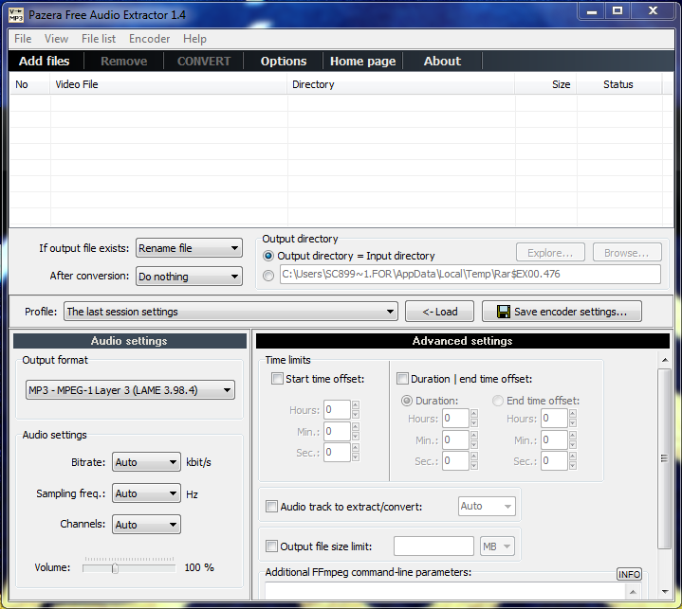The height and width of the screenshot is (609, 682).
Task: Open the Audio track Auto dropdown
Action: click(487, 507)
